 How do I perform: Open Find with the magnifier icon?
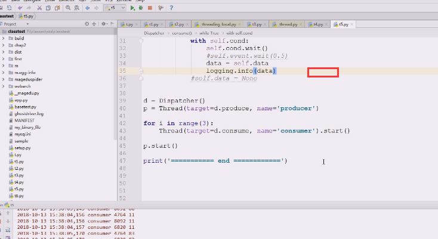coord(68,8)
